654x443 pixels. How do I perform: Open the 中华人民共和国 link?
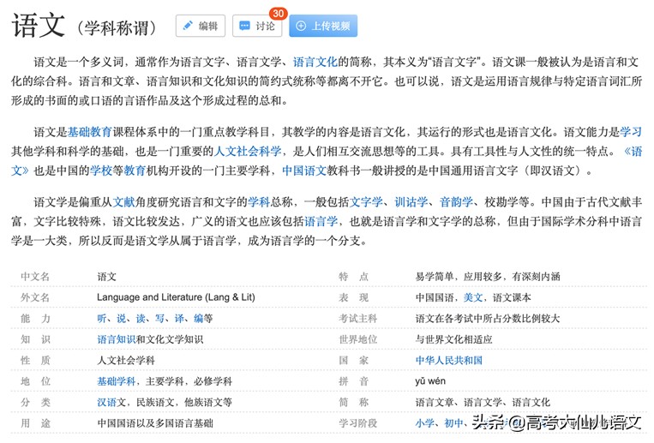click(449, 361)
